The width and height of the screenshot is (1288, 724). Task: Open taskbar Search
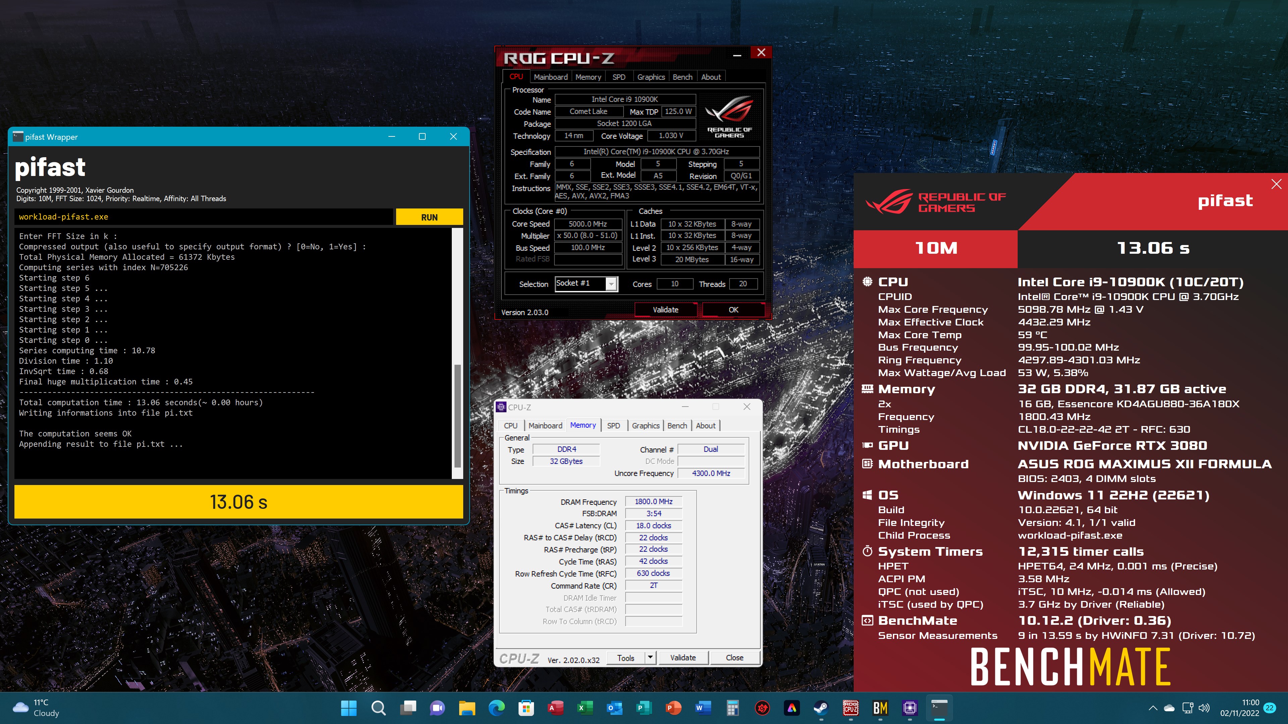(x=378, y=708)
